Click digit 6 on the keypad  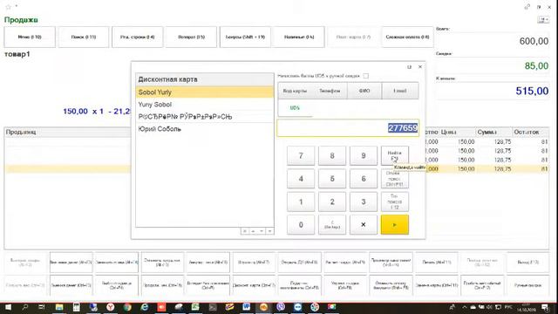[364, 179]
